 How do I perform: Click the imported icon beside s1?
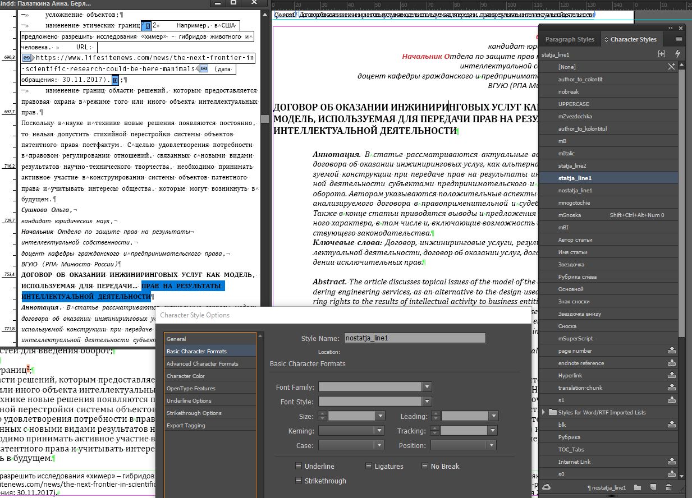[x=671, y=400]
